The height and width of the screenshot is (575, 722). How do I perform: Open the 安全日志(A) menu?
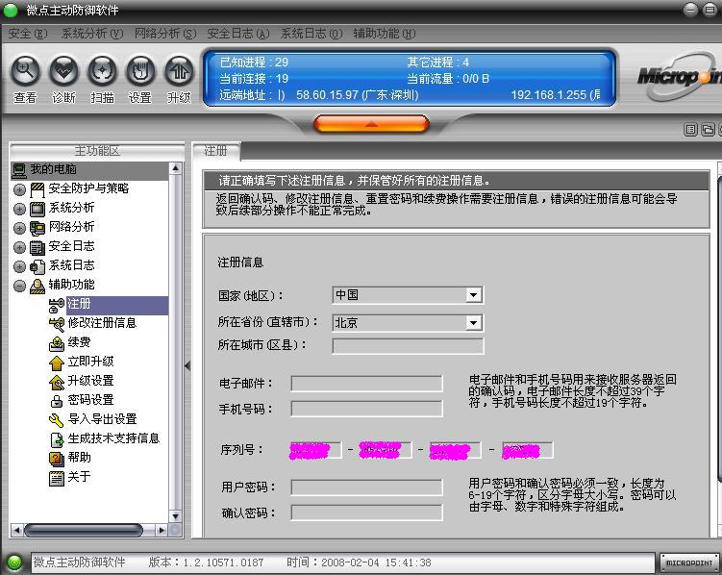238,34
